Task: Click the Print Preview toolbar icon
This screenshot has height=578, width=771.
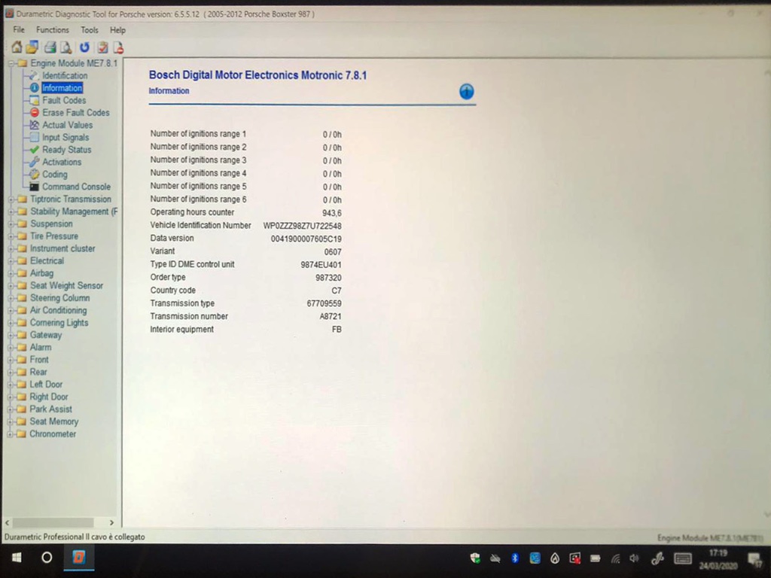Action: click(66, 47)
